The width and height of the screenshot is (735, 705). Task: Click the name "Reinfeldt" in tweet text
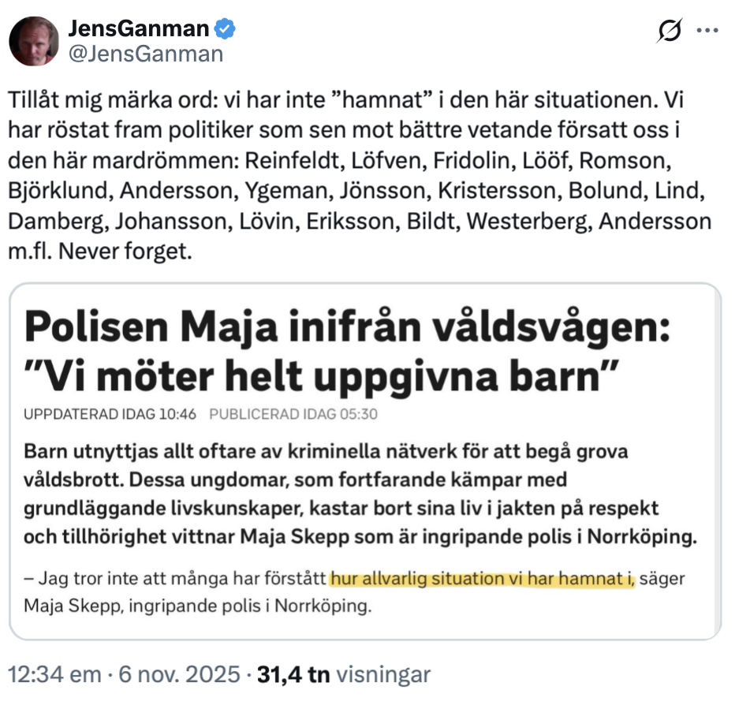point(291,160)
